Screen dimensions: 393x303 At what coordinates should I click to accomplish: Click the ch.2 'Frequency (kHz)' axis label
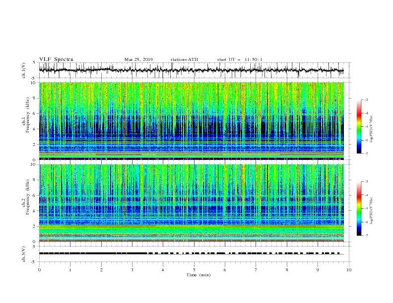point(27,197)
